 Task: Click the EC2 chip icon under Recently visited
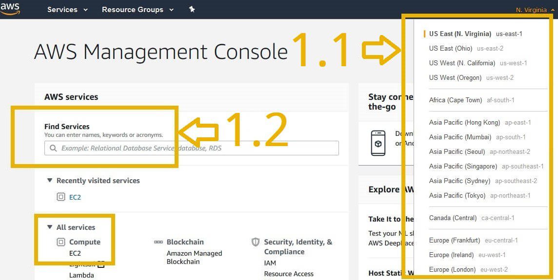(x=61, y=197)
